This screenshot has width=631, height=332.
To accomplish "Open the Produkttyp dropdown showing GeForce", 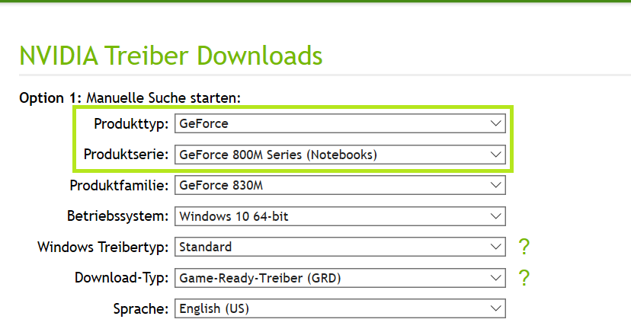I will tap(339, 123).
